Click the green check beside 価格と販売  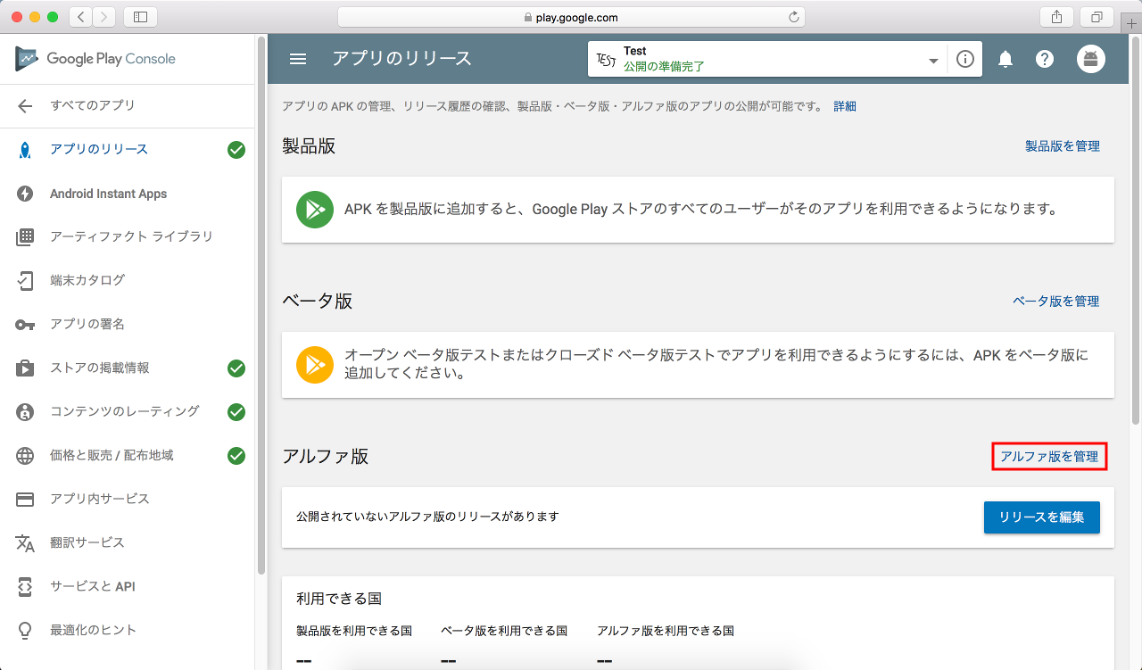tap(236, 456)
